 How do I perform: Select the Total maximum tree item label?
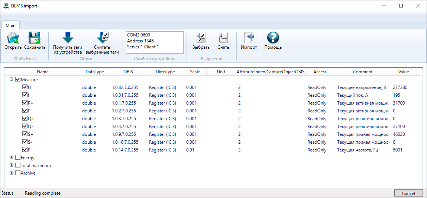36,166
